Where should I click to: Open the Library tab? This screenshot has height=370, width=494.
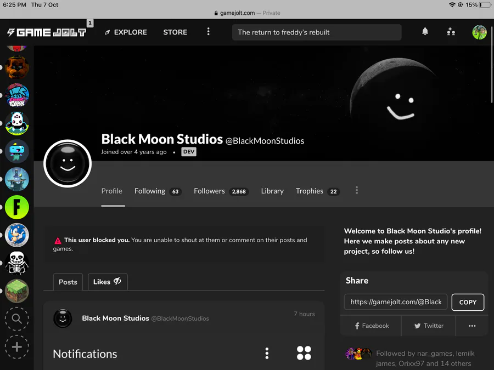pyautogui.click(x=272, y=191)
